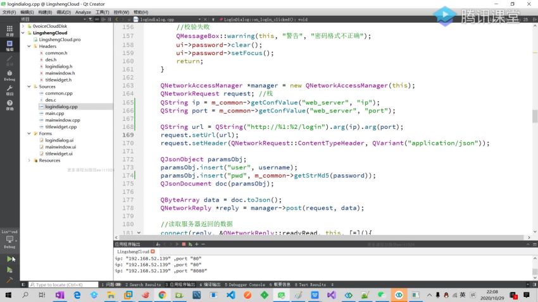Switch to Test Results pane

tap(310, 284)
